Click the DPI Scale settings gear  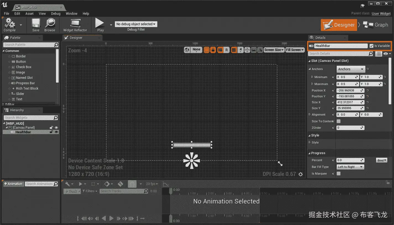[x=301, y=174]
